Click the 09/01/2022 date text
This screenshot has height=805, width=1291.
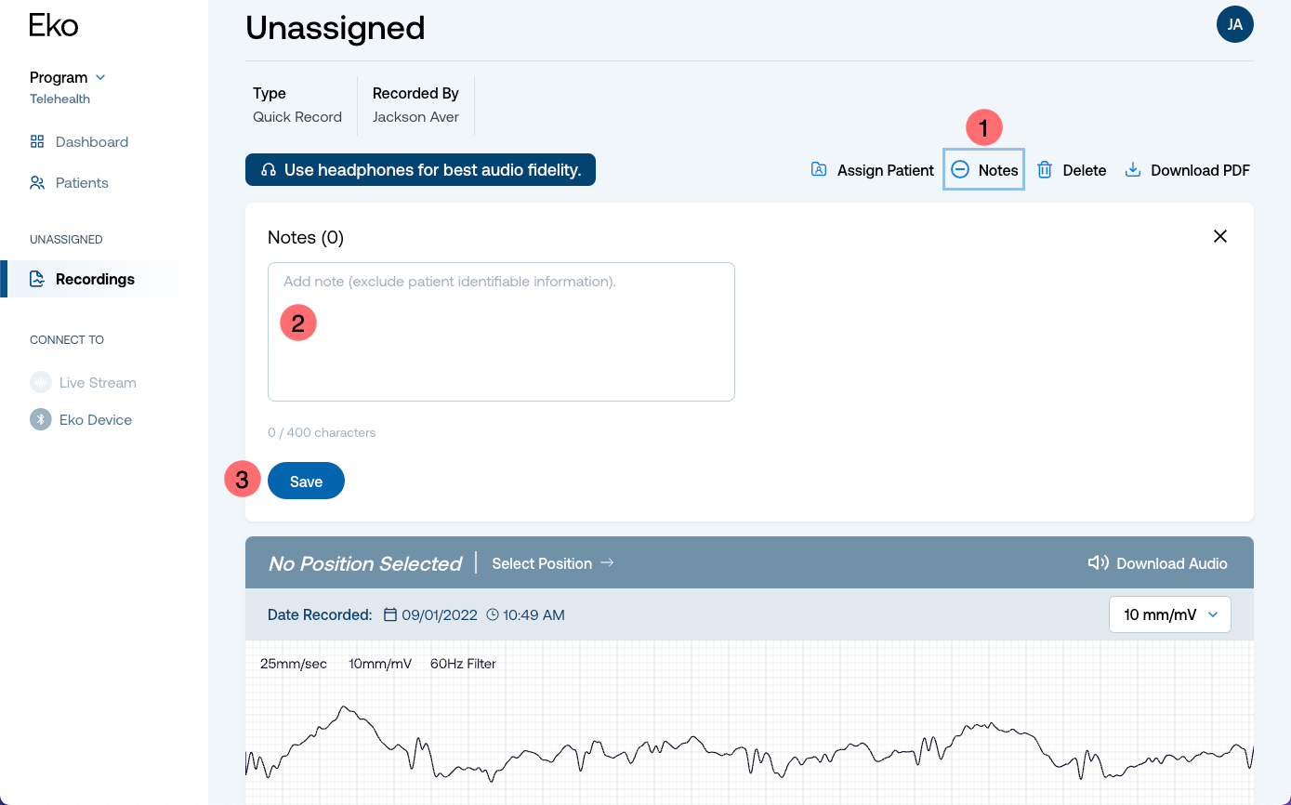[x=439, y=614]
